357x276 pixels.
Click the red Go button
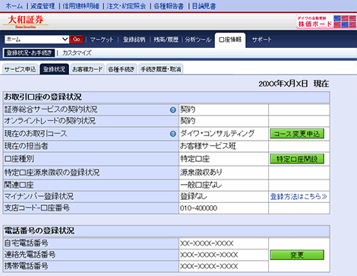pyautogui.click(x=77, y=40)
